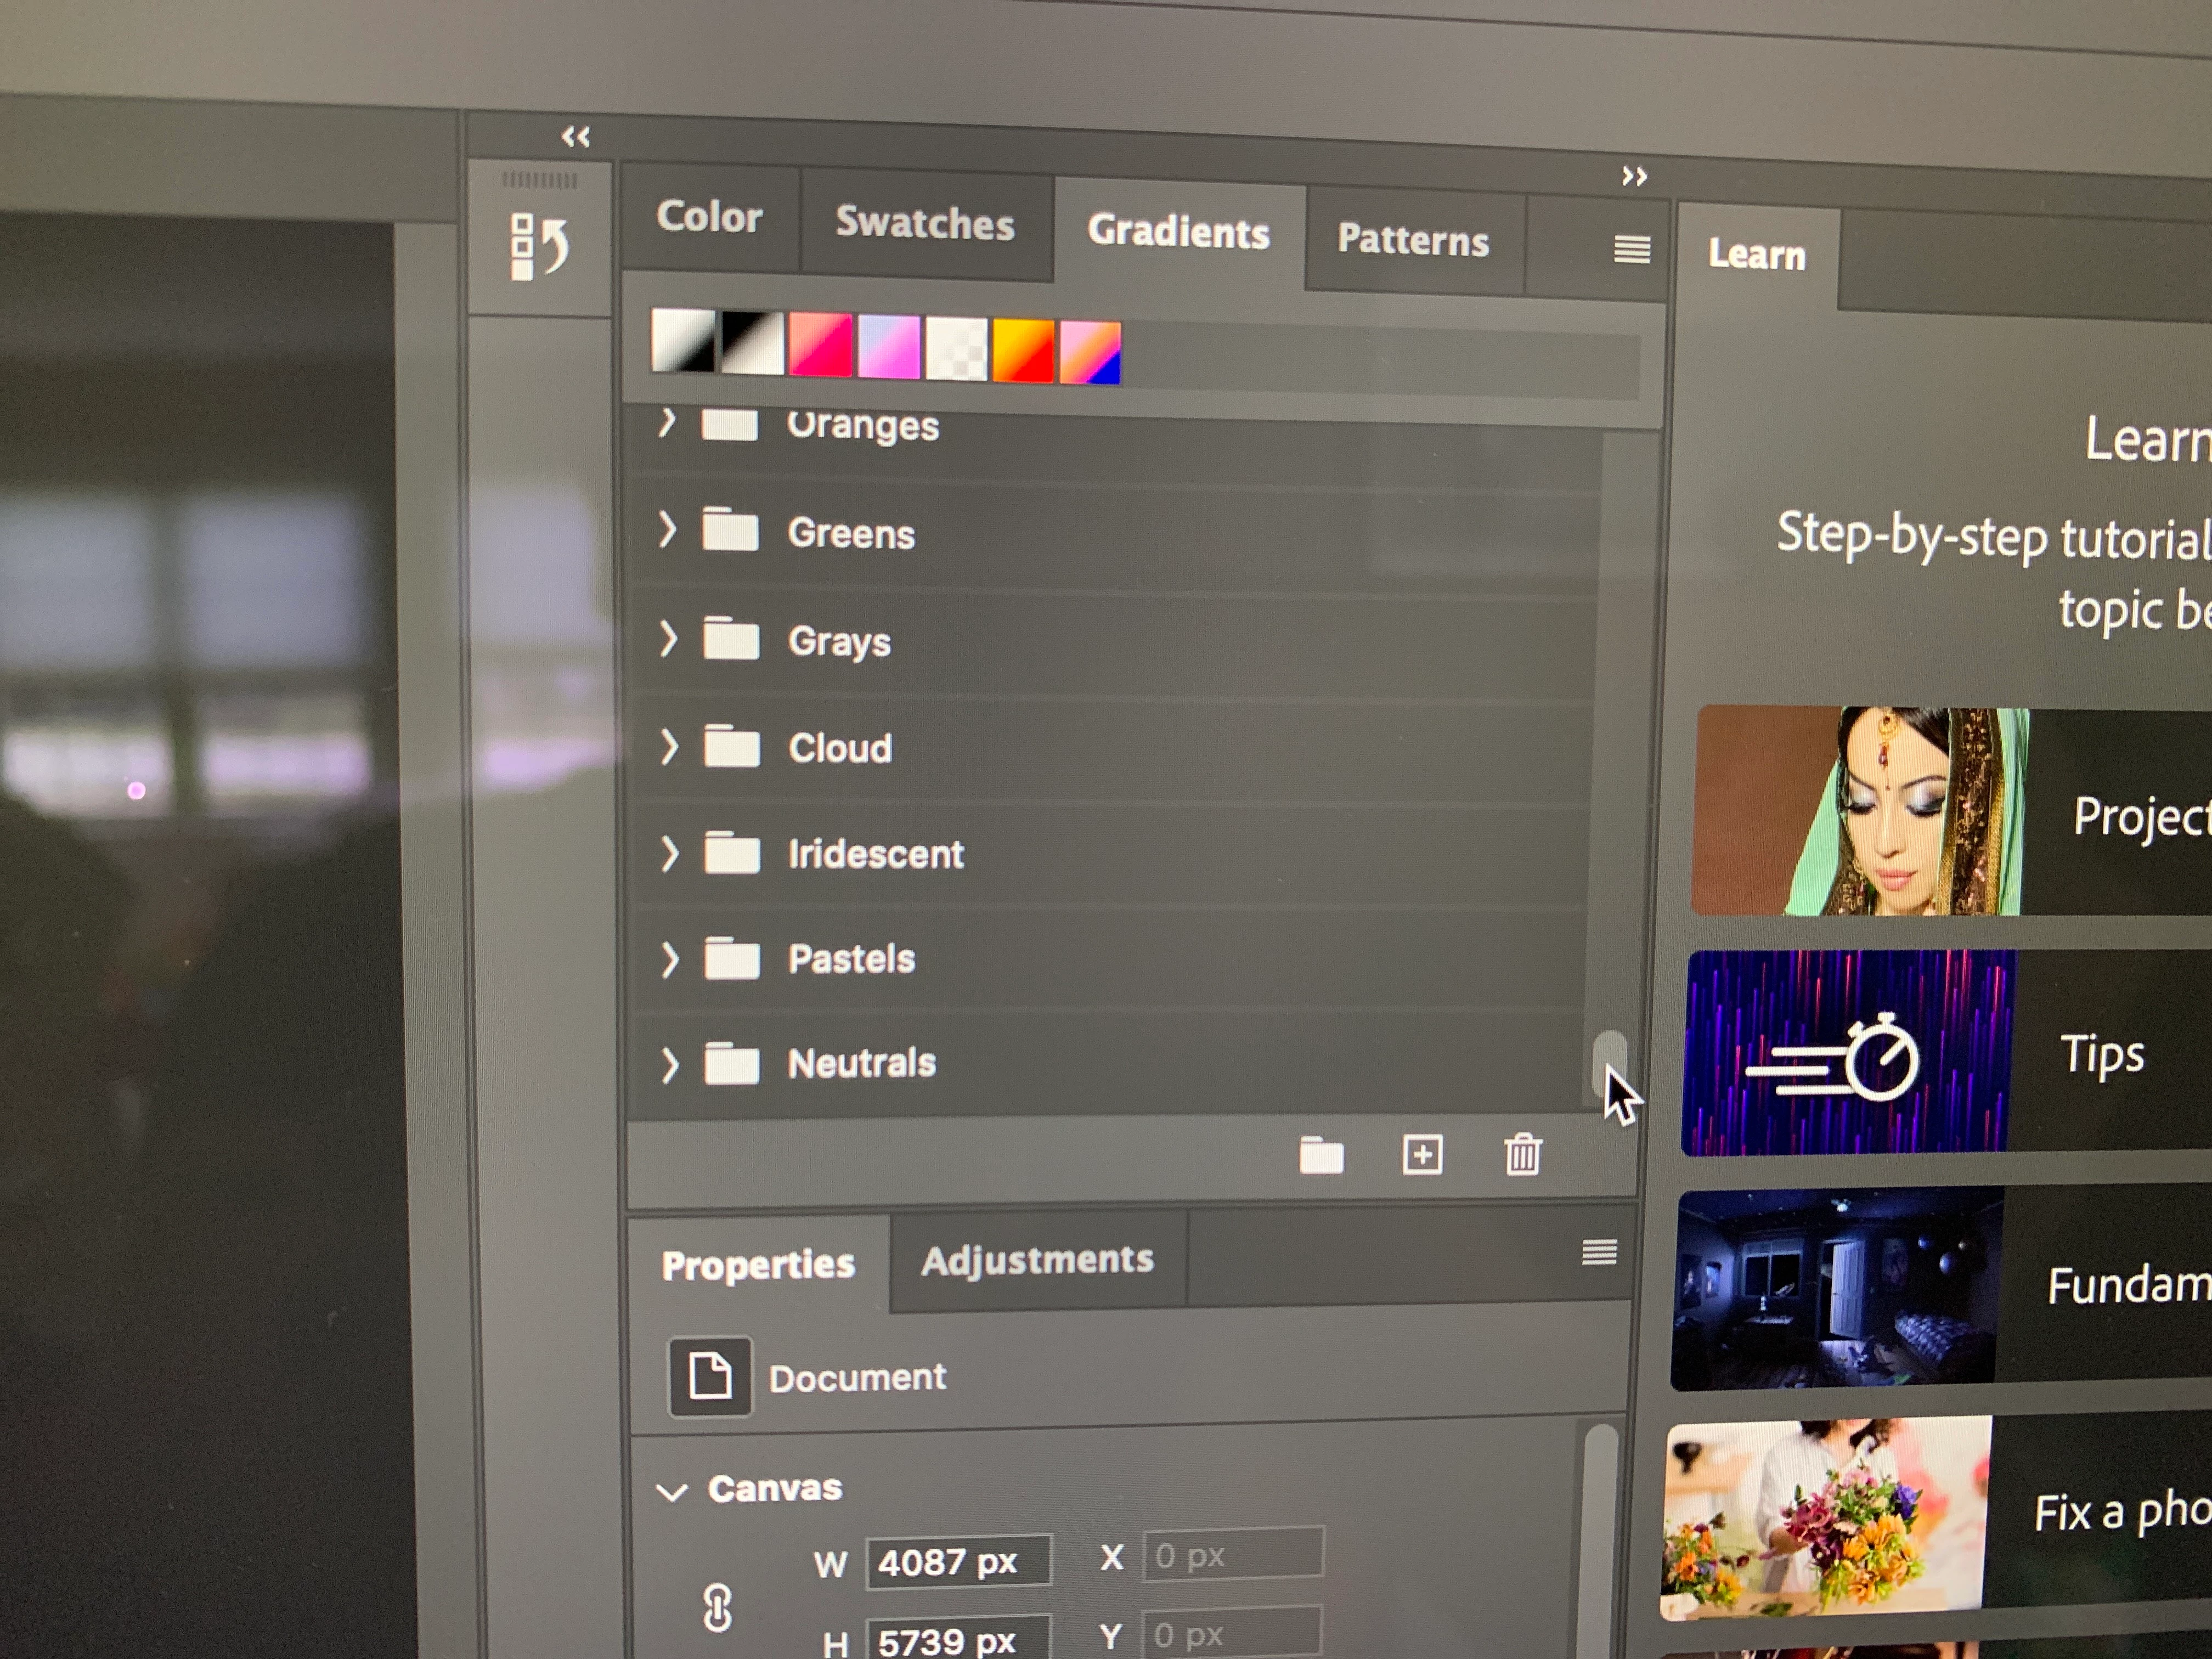Image resolution: width=2212 pixels, height=1659 pixels.
Task: Open the Gradients panel menu icon
Action: coord(1631,249)
